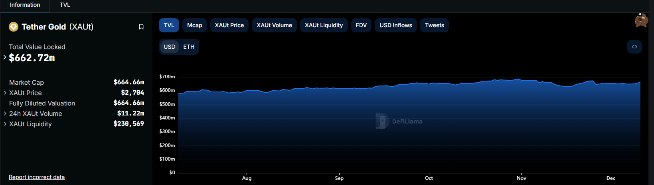Switch chart denomination to ETH
The height and width of the screenshot is (185, 654).
[189, 47]
